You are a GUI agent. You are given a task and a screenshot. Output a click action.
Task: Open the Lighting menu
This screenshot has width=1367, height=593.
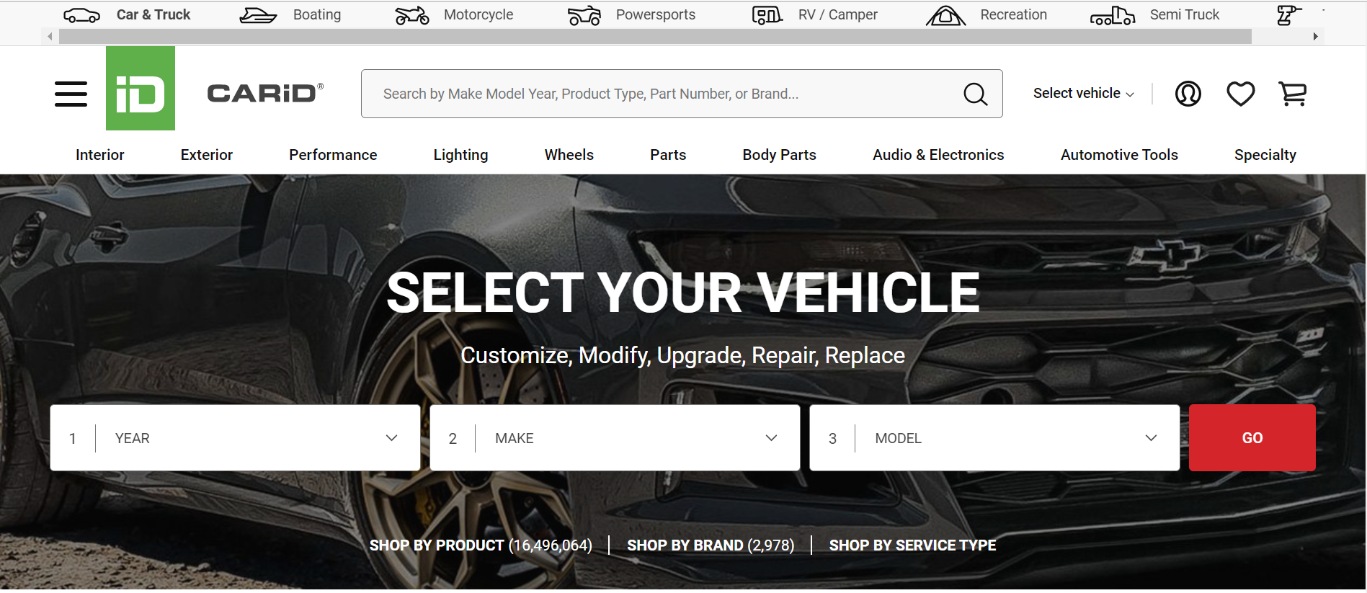coord(460,155)
